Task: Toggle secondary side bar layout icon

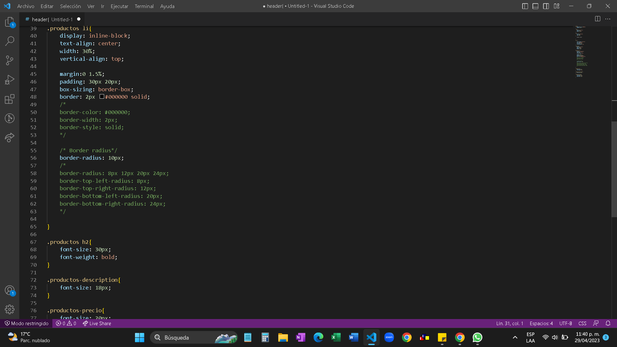Action: [546, 6]
